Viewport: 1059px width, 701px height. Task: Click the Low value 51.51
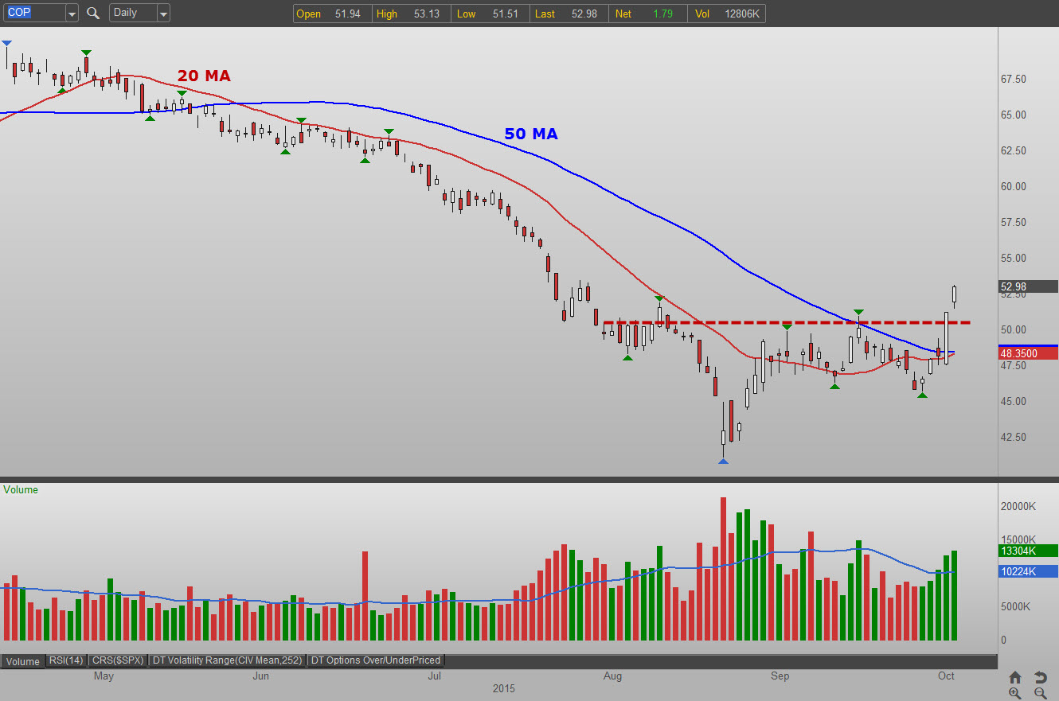coord(507,14)
